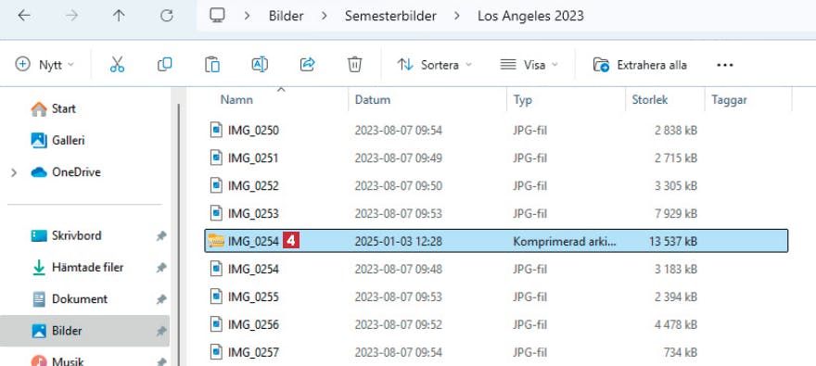Click the Paste clipboard icon
Screen dimensions: 816x366
(x=211, y=65)
